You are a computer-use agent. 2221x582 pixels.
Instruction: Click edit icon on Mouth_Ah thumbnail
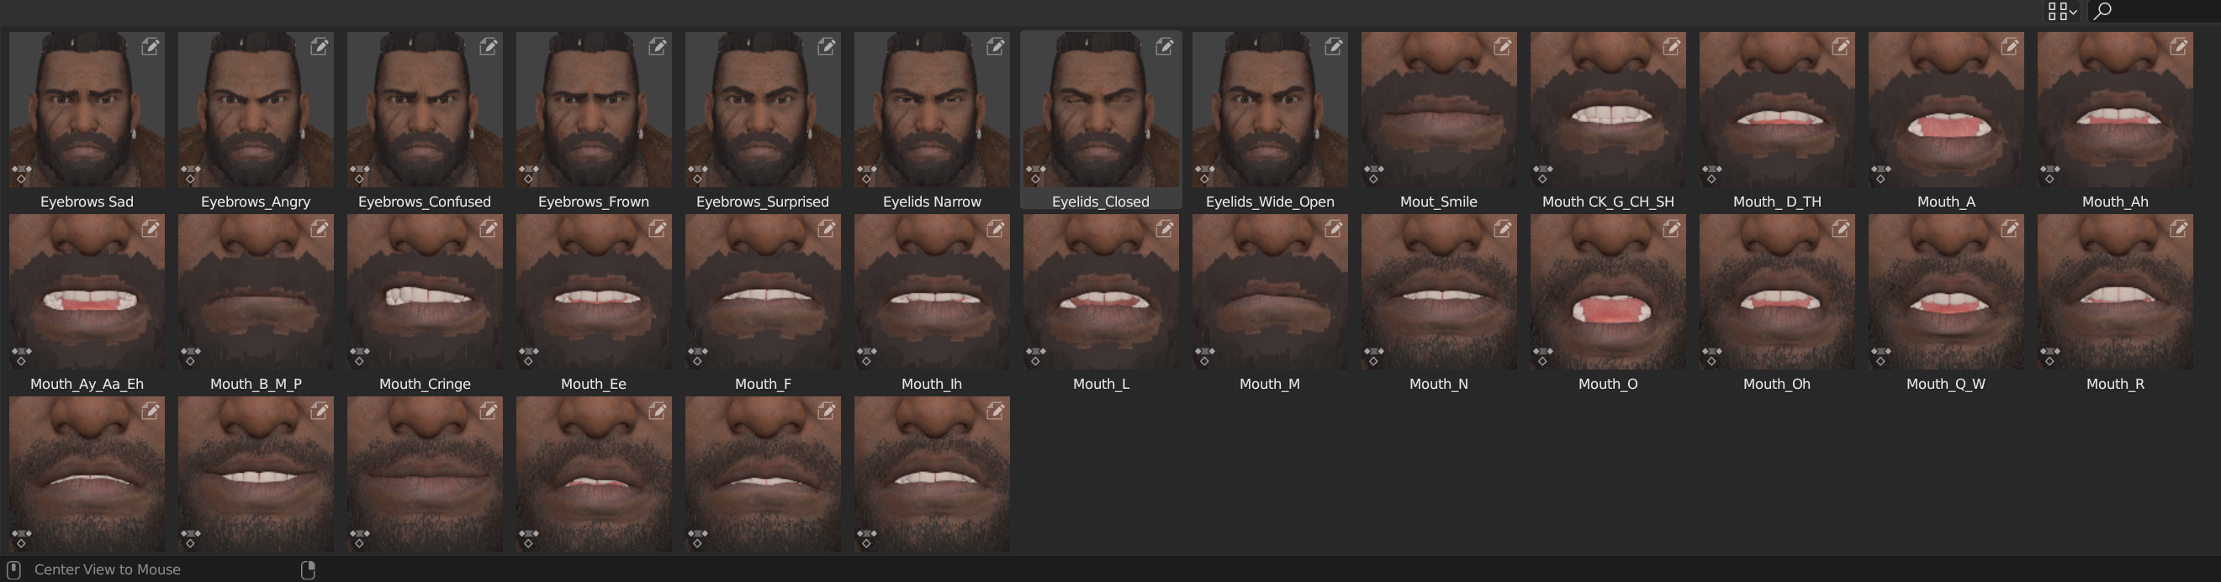point(2178,46)
